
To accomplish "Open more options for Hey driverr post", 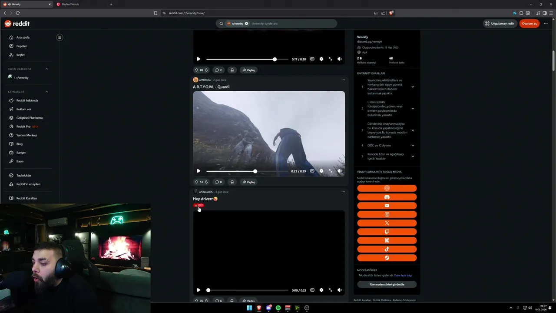I will point(343,192).
